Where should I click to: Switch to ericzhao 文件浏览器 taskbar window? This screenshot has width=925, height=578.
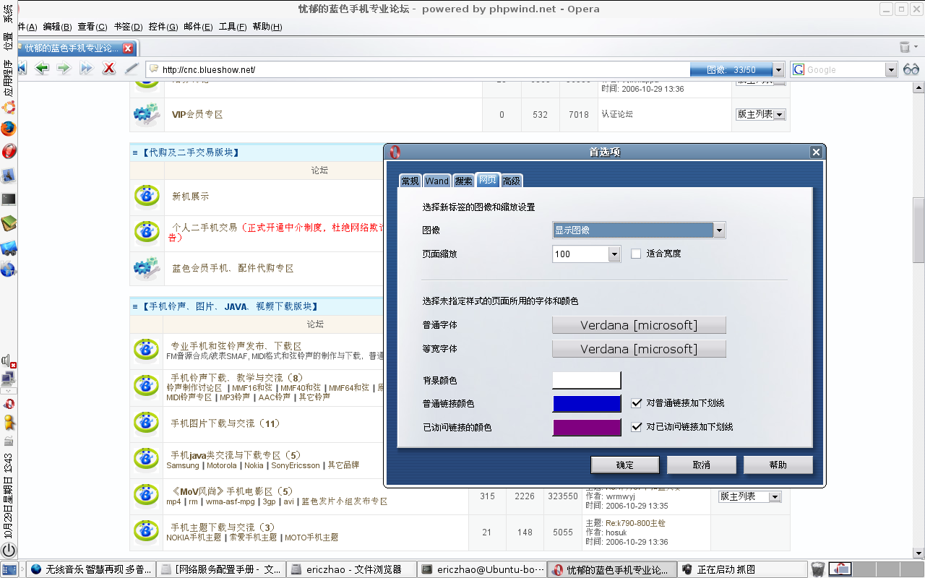point(351,569)
